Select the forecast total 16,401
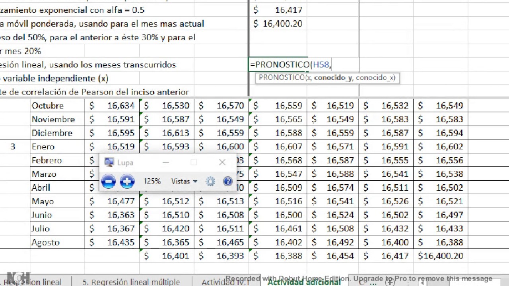Screen dimensions: 509x286 pos(167,256)
